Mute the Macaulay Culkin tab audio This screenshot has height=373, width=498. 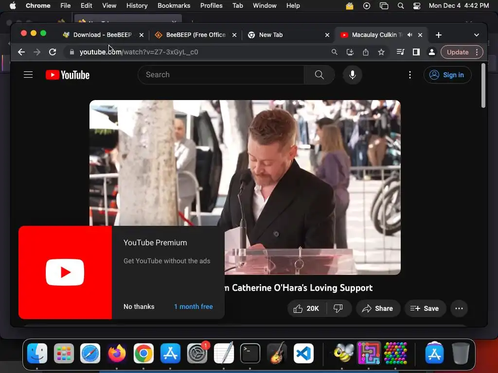click(409, 35)
